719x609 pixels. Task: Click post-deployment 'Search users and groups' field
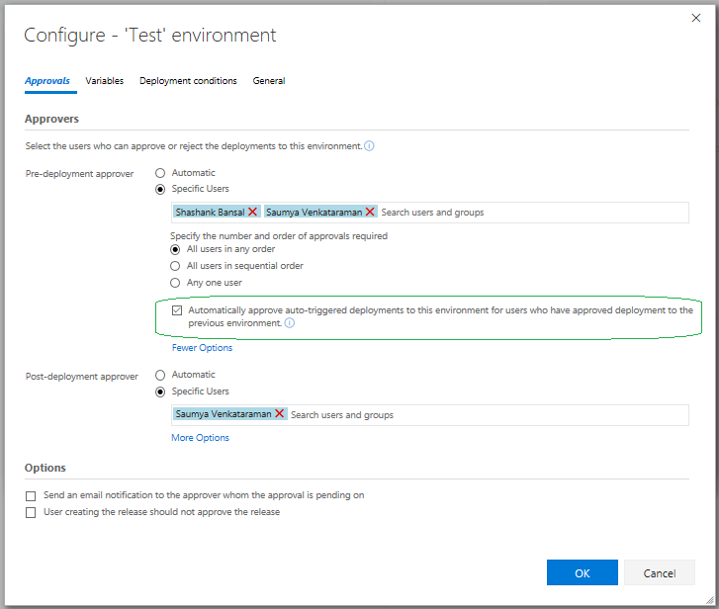(x=485, y=415)
